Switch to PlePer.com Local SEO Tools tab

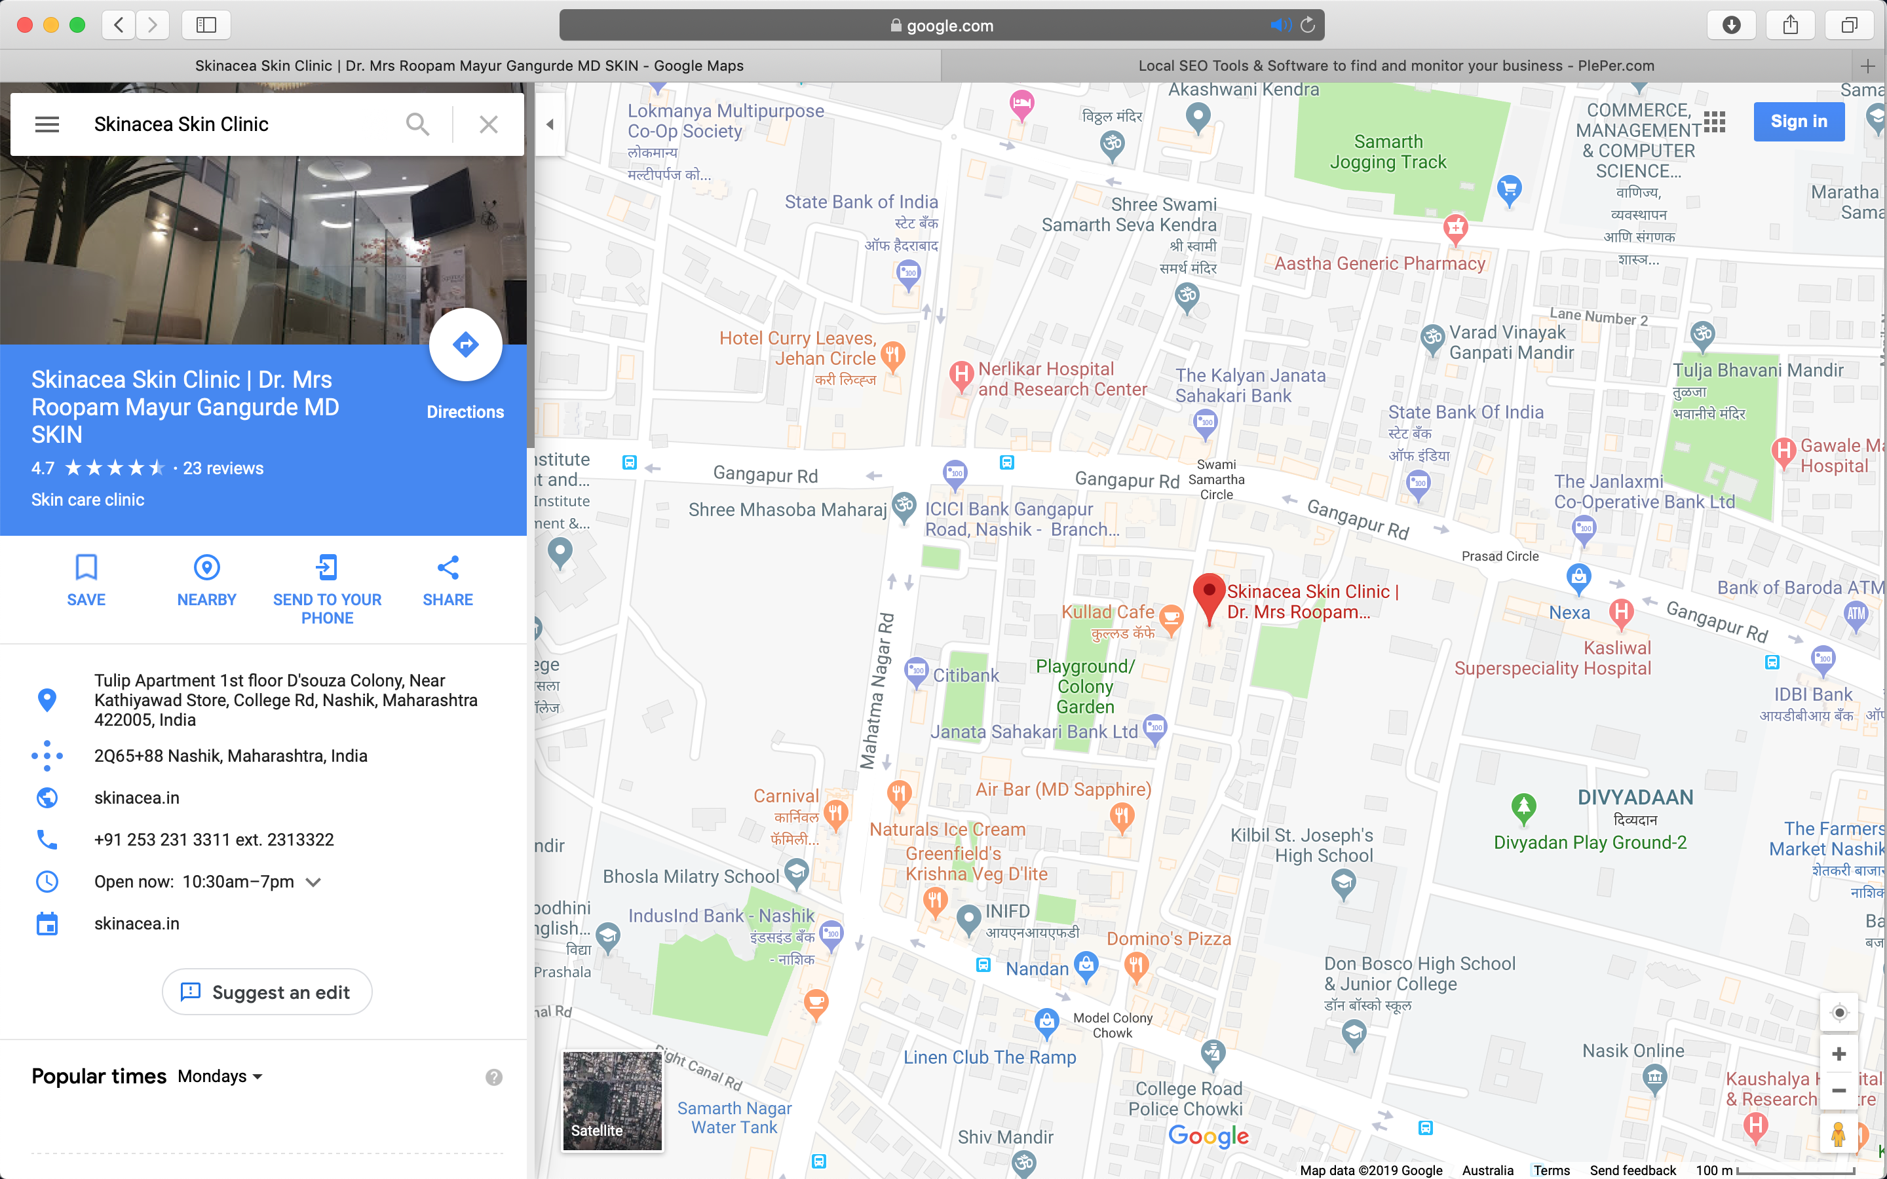click(x=1396, y=65)
